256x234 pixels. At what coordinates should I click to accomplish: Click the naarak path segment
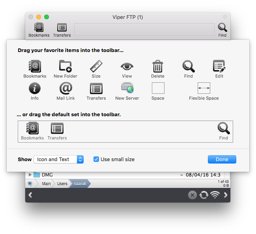pos(80,184)
